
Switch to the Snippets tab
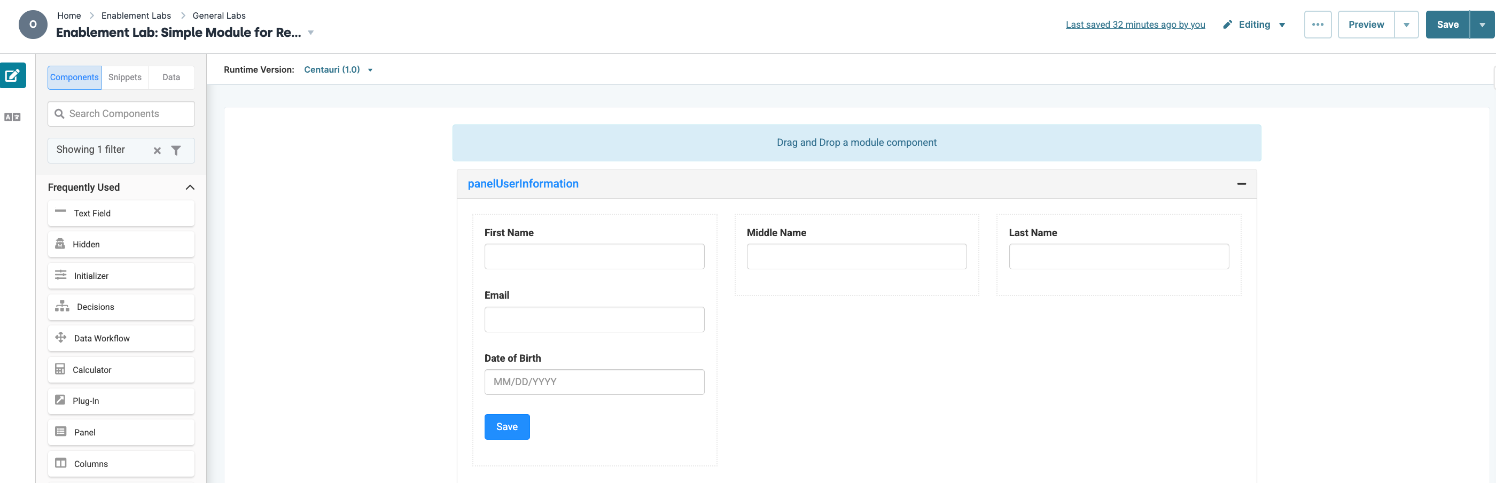[x=125, y=77]
